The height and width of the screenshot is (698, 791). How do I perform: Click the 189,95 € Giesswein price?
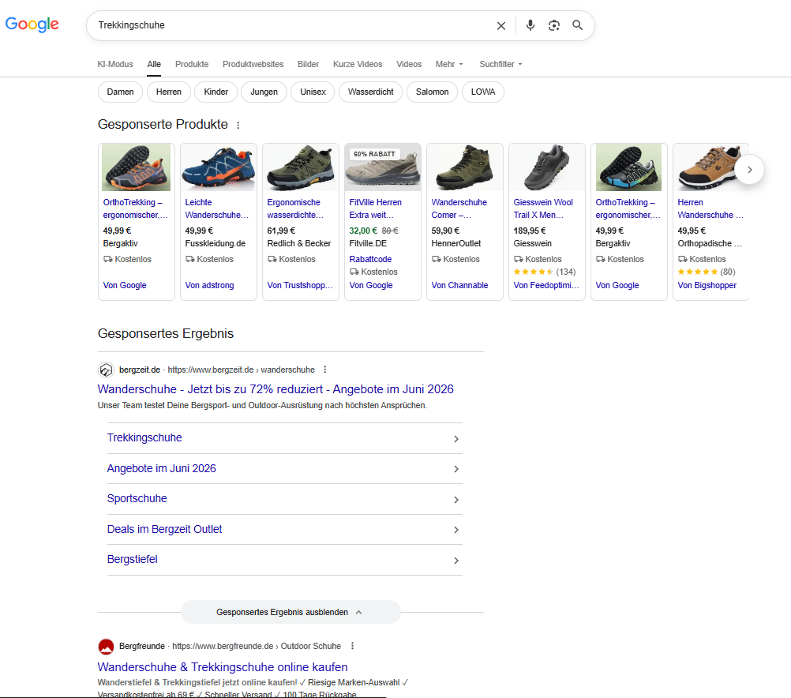coord(530,231)
